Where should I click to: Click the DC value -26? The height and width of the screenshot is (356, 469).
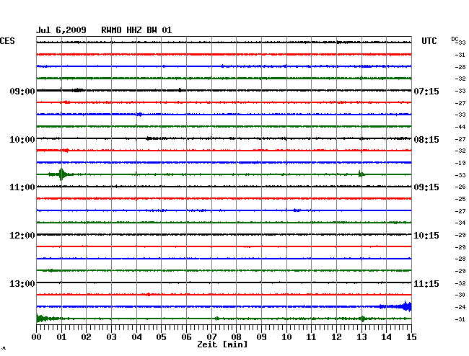tap(460, 187)
